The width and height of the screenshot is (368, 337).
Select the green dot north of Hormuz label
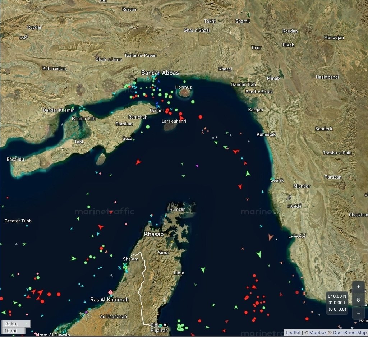(x=184, y=82)
